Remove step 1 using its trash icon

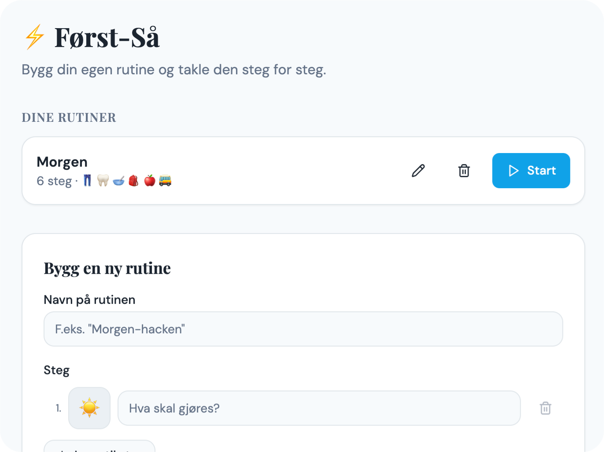545,408
